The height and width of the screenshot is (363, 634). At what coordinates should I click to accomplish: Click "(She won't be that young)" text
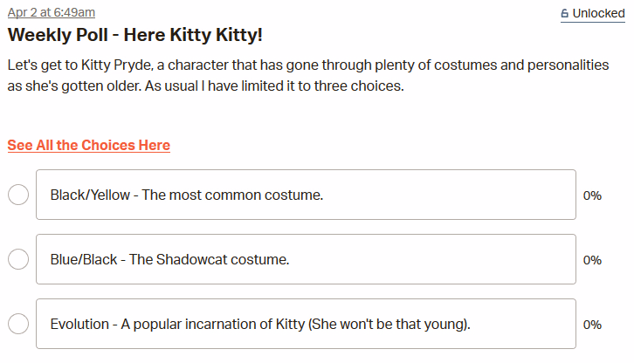tap(389, 325)
